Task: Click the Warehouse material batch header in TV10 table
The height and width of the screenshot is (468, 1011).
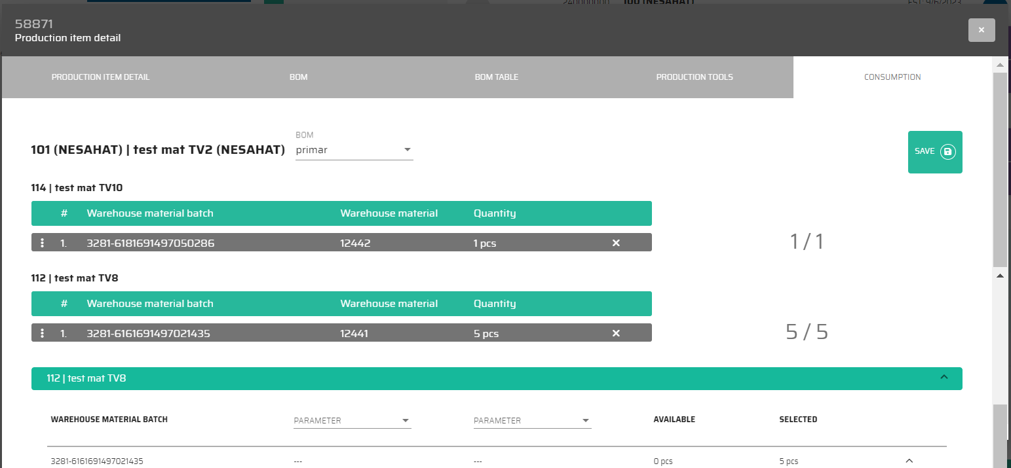Action: click(150, 213)
